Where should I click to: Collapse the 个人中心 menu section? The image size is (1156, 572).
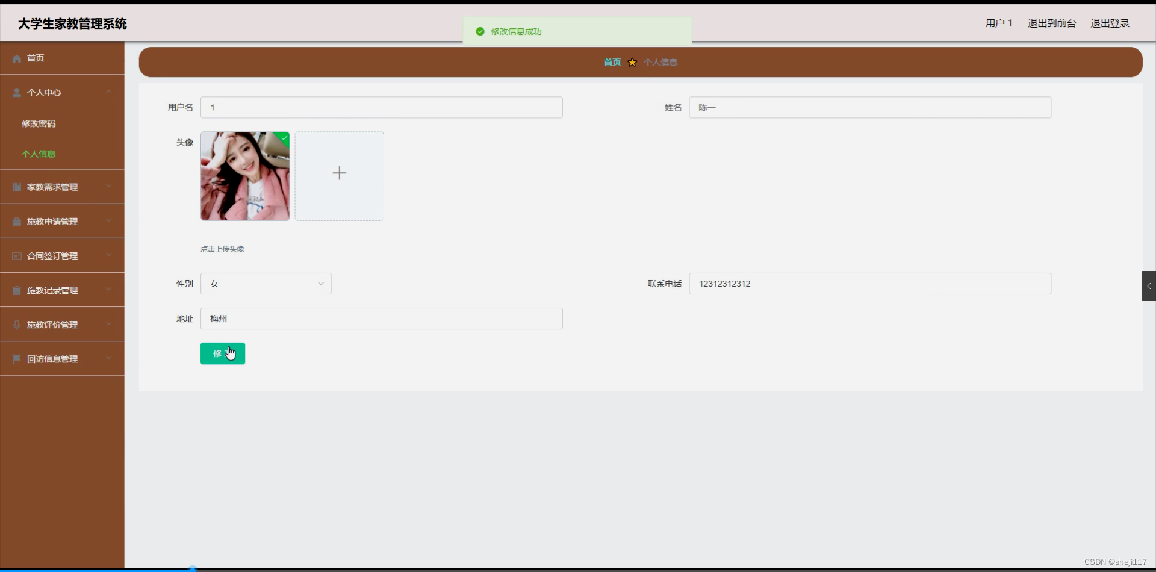(108, 92)
